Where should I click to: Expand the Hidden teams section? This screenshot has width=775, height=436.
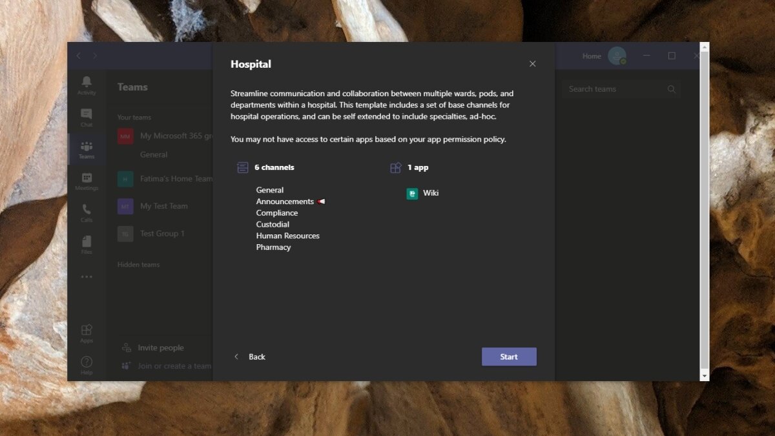[138, 264]
